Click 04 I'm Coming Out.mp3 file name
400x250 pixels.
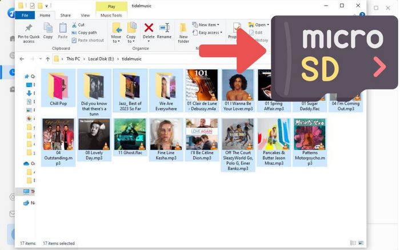pos(345,106)
